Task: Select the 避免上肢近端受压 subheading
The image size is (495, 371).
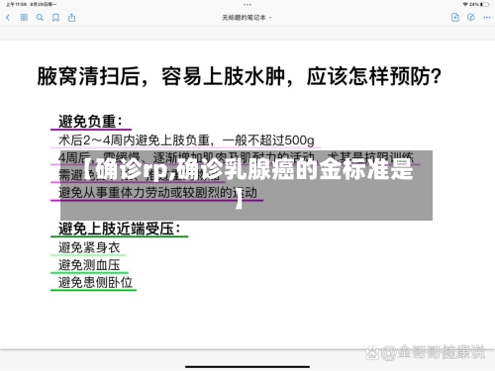Action: (120, 229)
